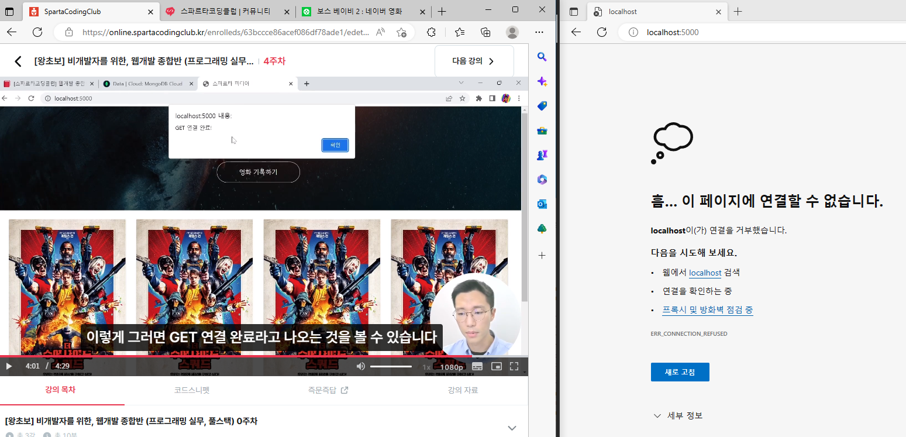The height and width of the screenshot is (437, 906).
Task: Open the sidebar Games chess icon
Action: [x=542, y=155]
